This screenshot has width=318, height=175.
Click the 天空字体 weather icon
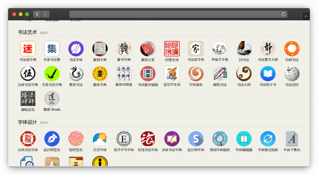[x=100, y=139]
